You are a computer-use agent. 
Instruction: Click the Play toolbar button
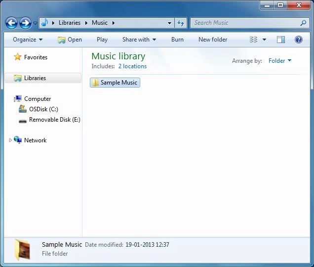[102, 40]
